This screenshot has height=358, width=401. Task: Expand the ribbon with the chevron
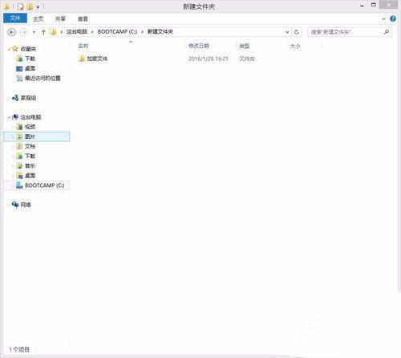tap(383, 18)
